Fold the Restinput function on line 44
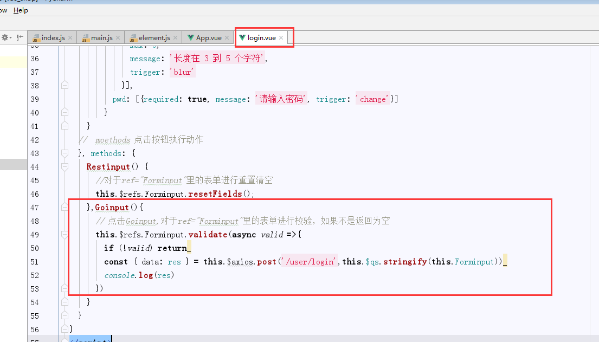The image size is (599, 342). [x=65, y=166]
